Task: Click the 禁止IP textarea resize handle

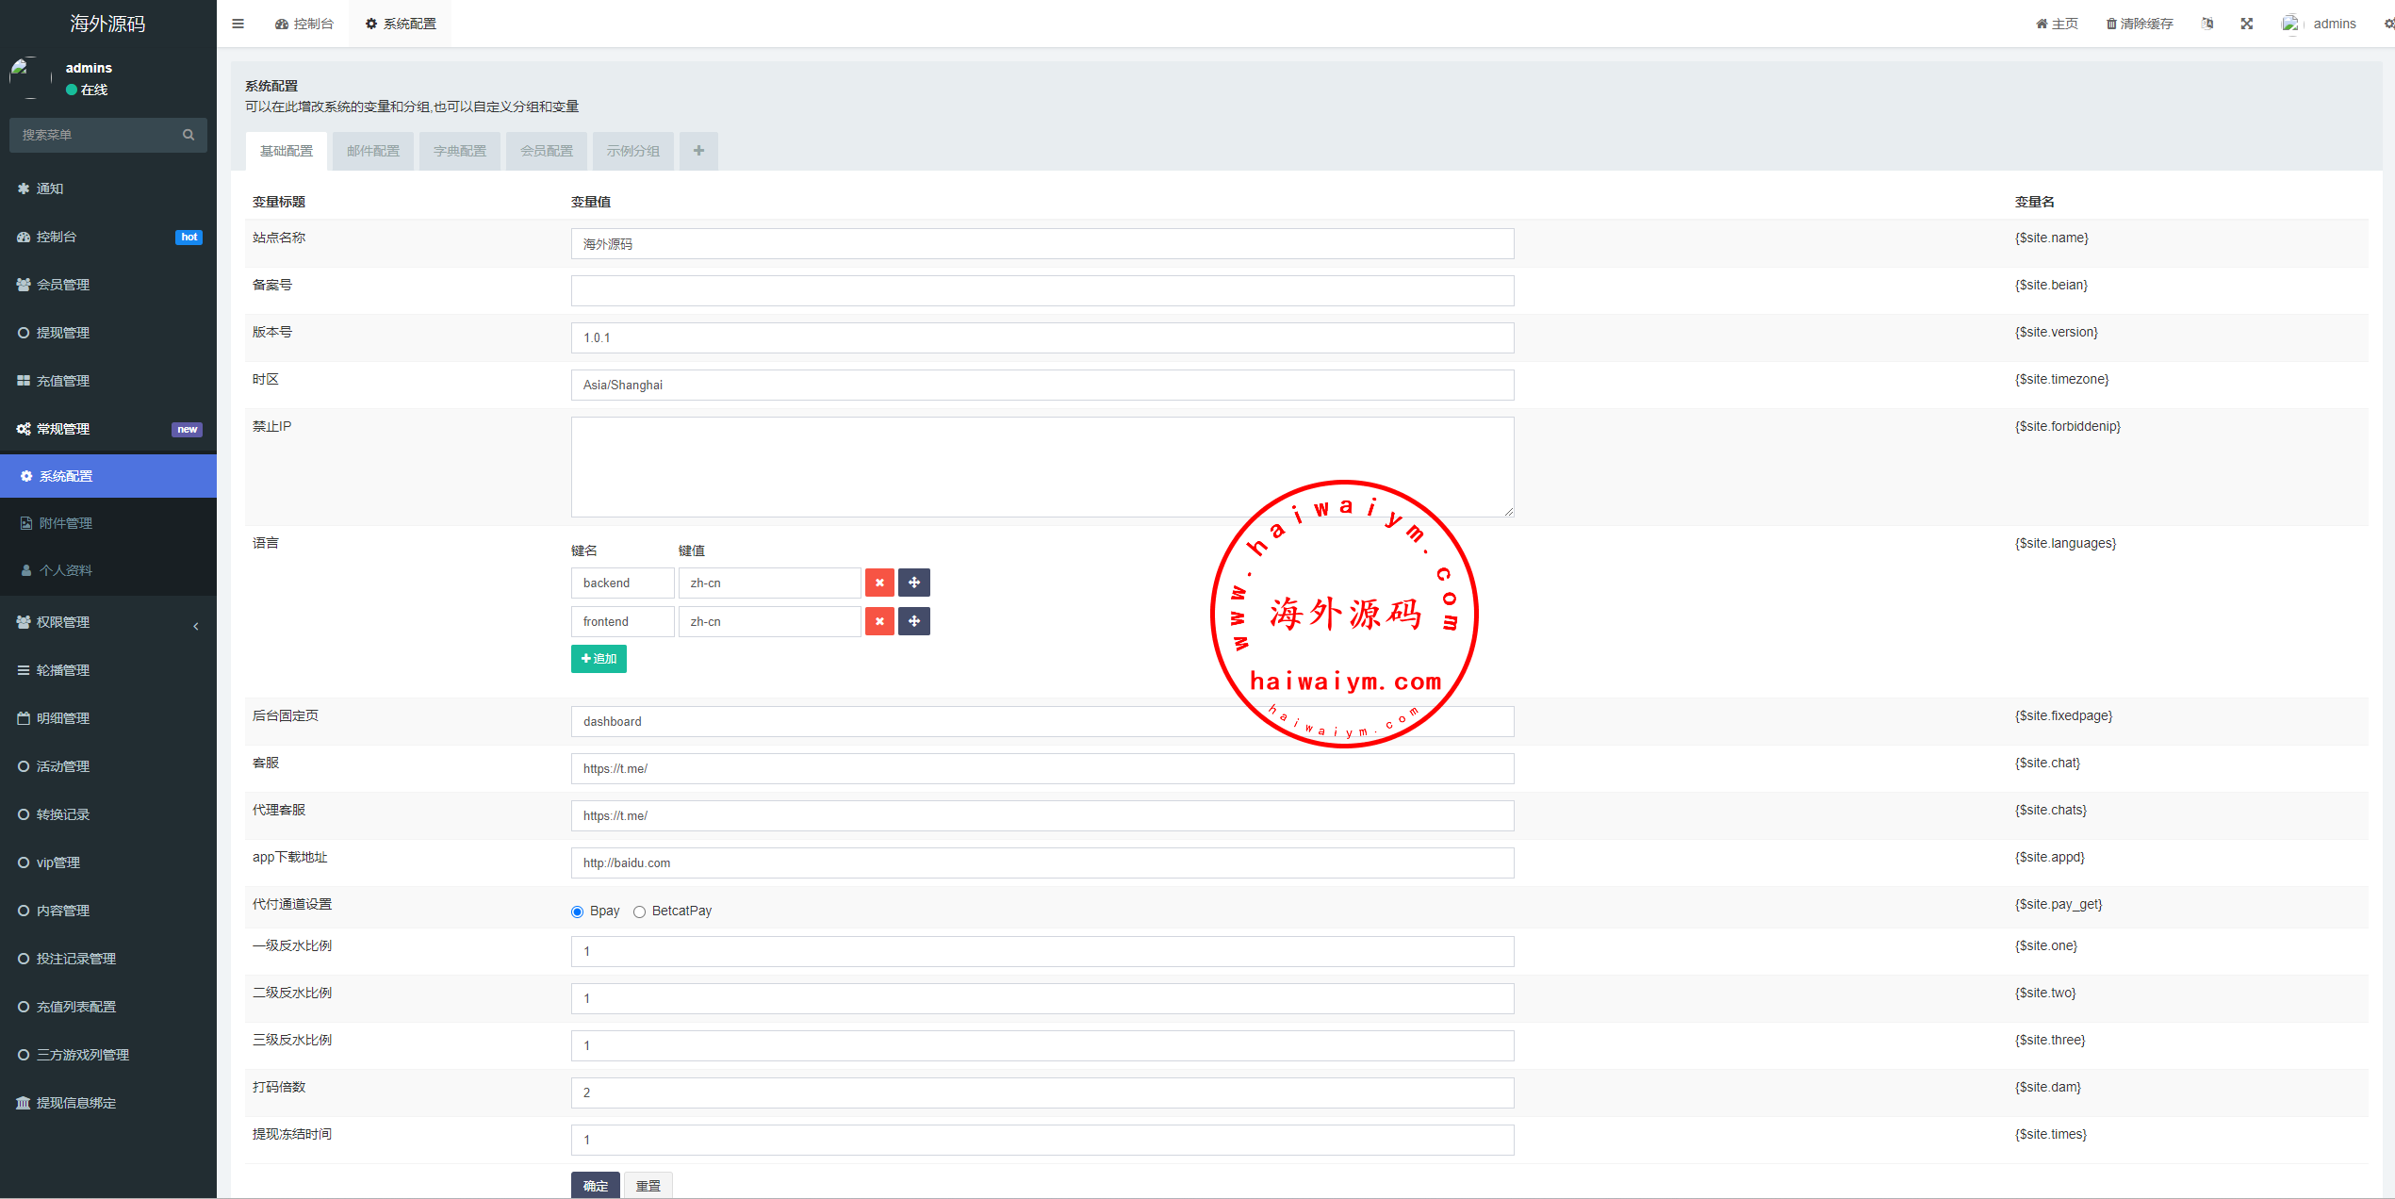Action: [1508, 511]
